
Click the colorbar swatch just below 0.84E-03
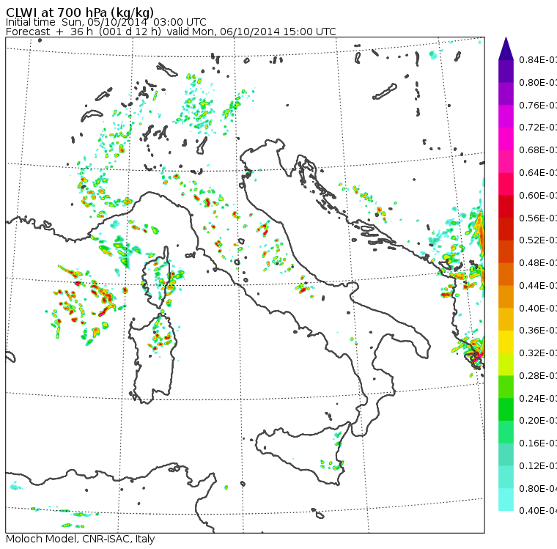(506, 71)
